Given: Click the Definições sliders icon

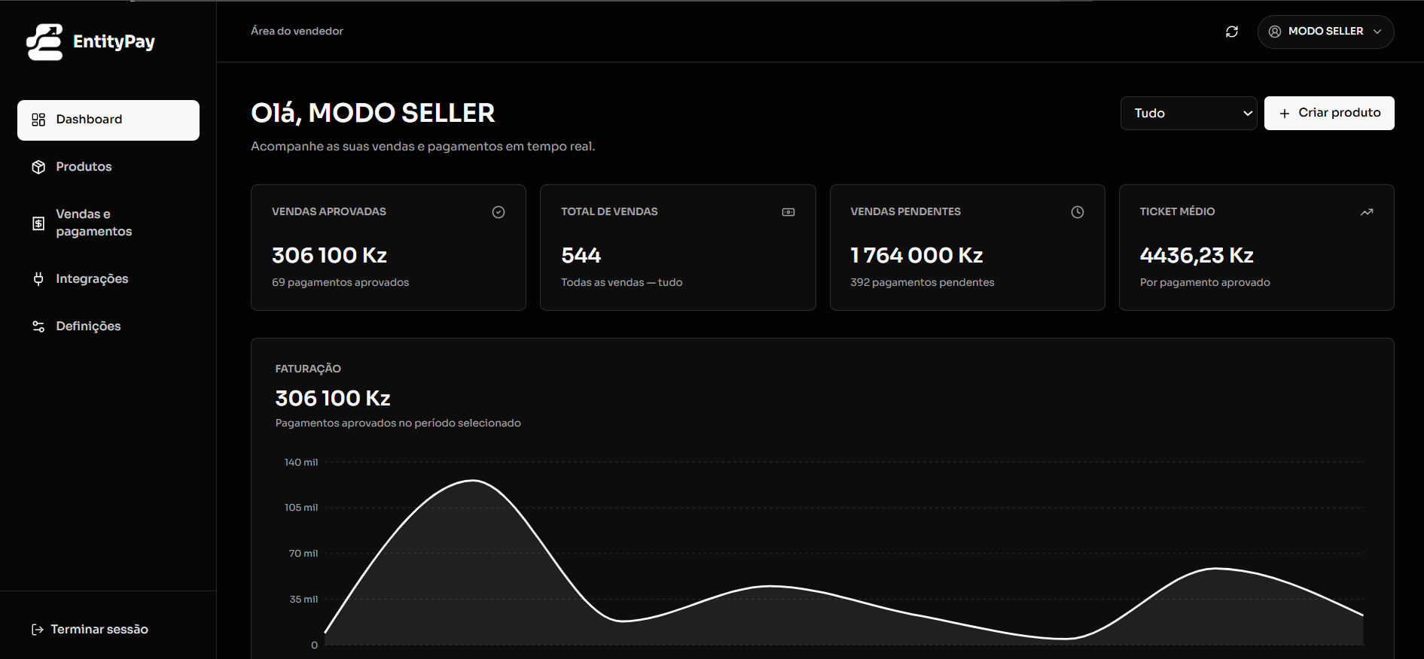Looking at the screenshot, I should tap(38, 326).
